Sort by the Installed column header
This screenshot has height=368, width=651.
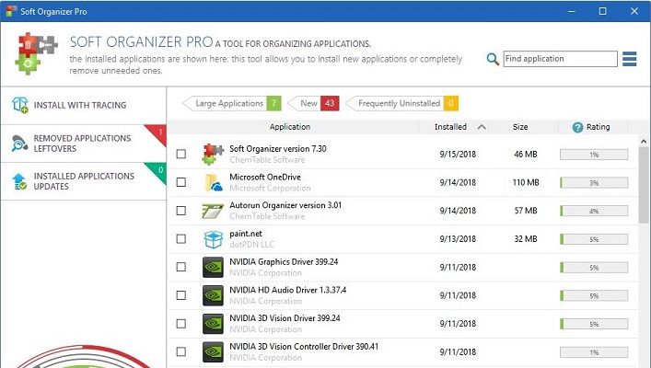[450, 127]
